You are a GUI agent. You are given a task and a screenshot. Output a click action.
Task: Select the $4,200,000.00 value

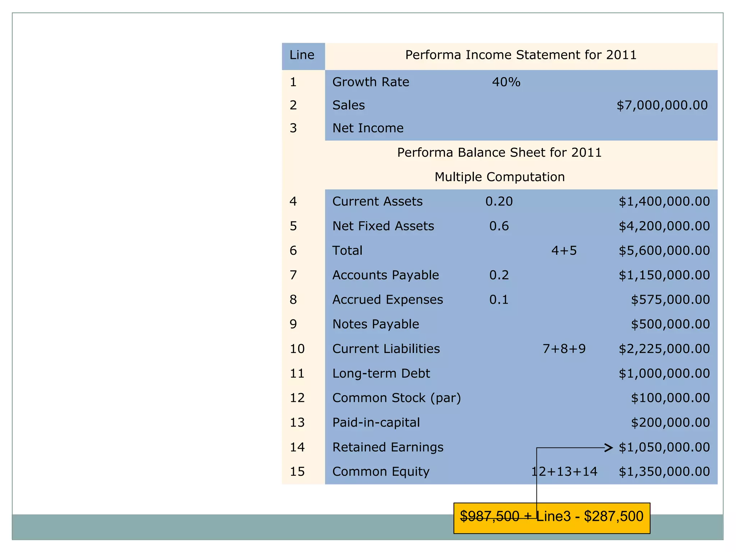(664, 226)
